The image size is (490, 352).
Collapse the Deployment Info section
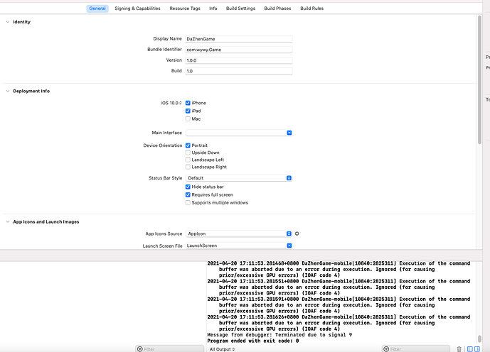click(x=8, y=91)
